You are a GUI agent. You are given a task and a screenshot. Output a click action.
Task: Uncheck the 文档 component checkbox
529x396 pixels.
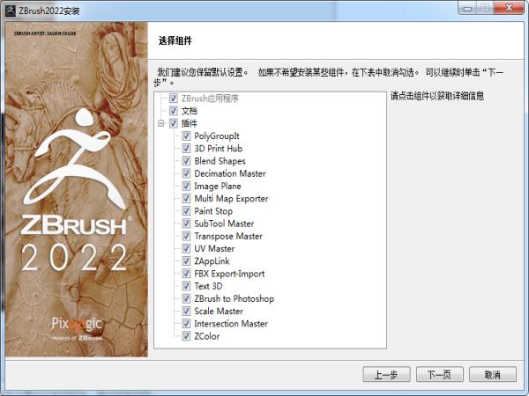[x=174, y=111]
